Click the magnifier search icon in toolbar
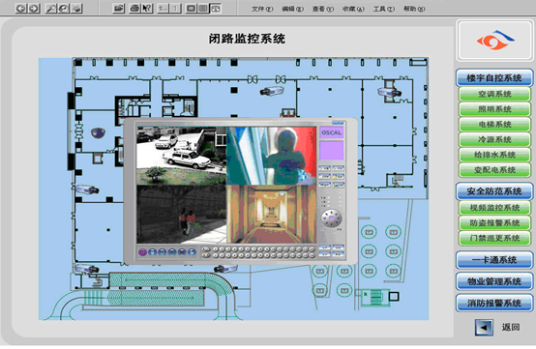This screenshot has height=349, width=536. [x=51, y=8]
